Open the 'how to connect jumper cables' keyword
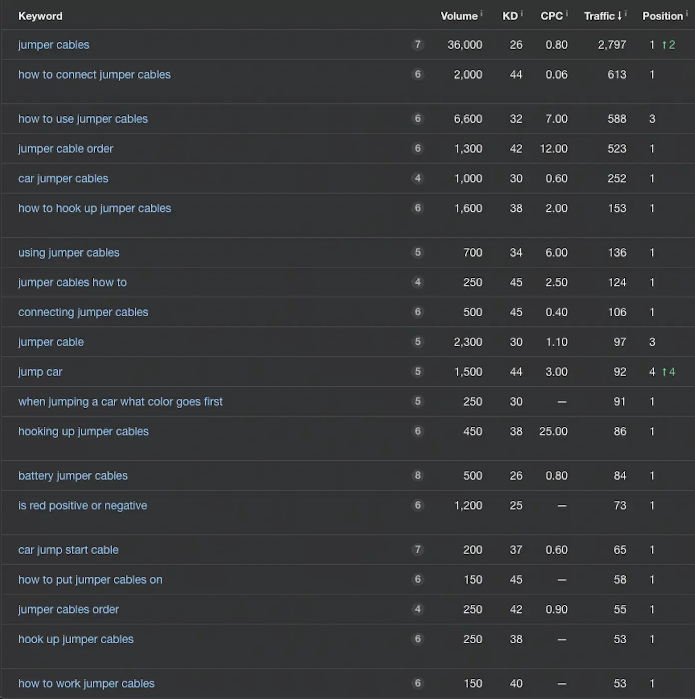The width and height of the screenshot is (695, 699). click(94, 75)
